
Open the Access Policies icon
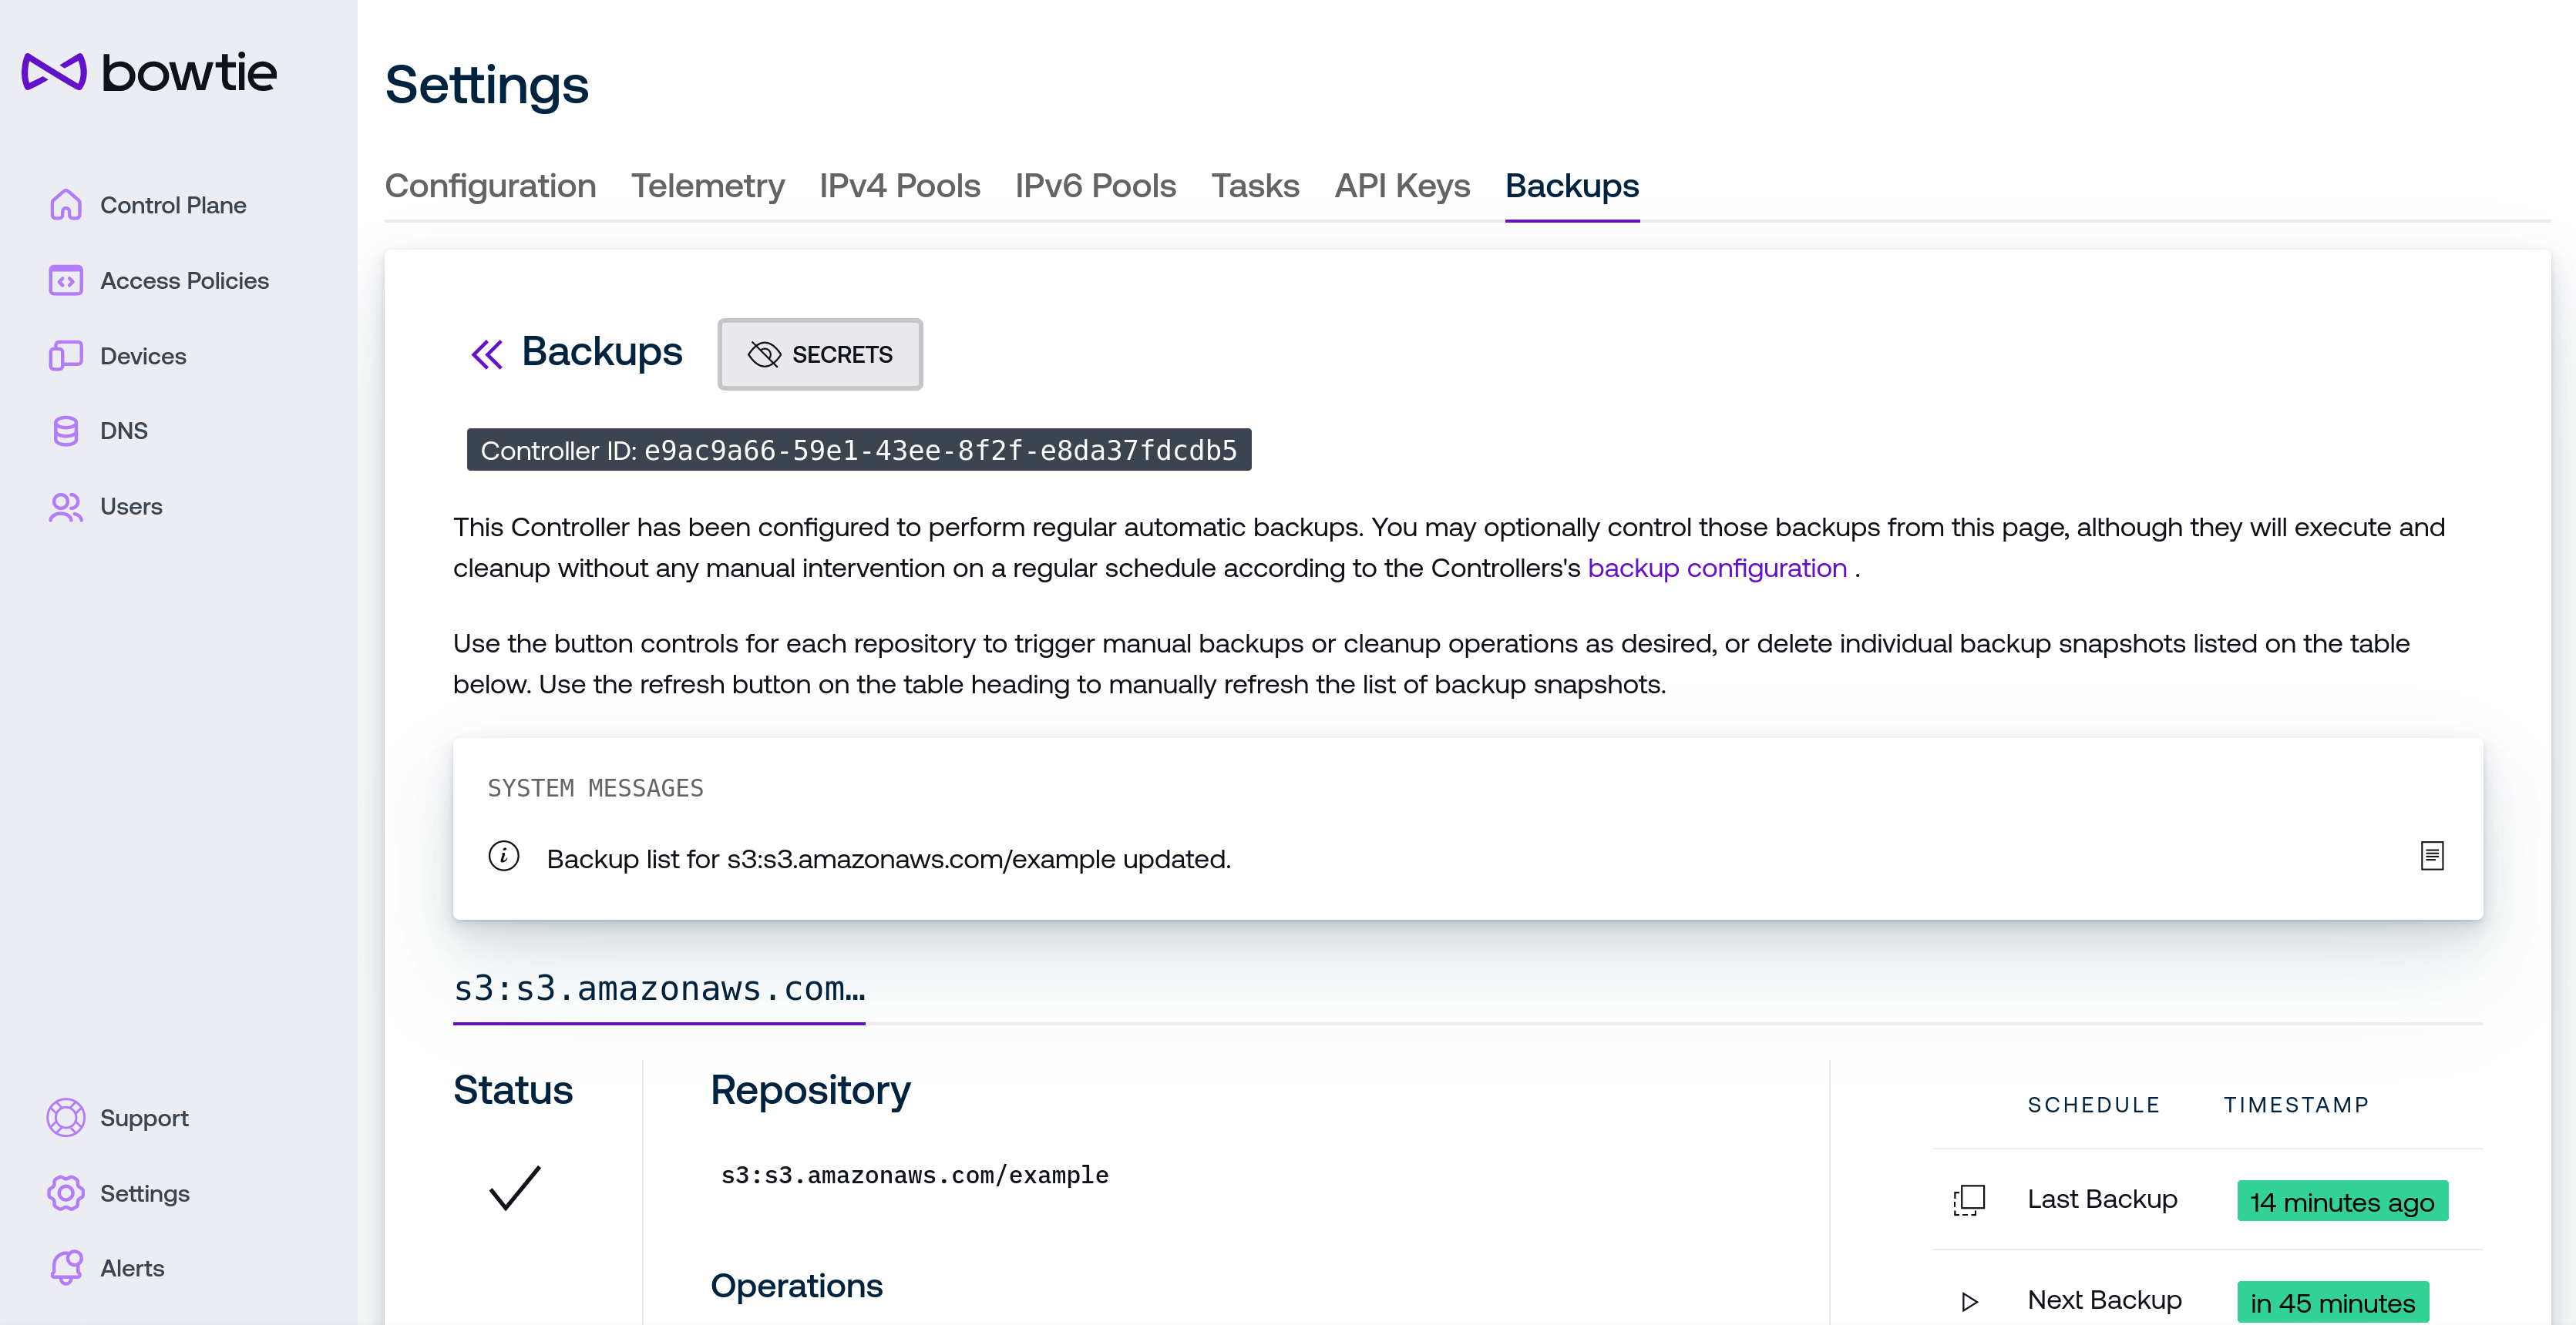coord(66,280)
